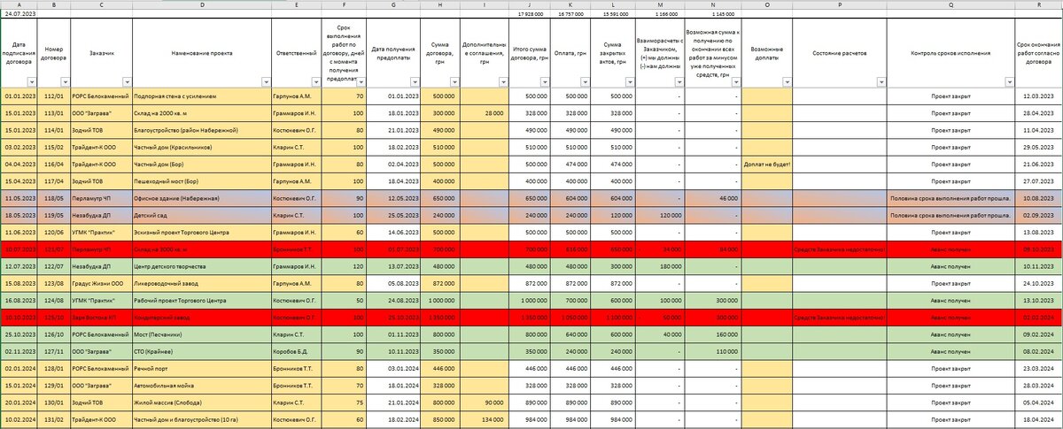This screenshot has width=1063, height=429.
Task: Select project cell Жилой массив (Слобода)
Action: (x=203, y=402)
